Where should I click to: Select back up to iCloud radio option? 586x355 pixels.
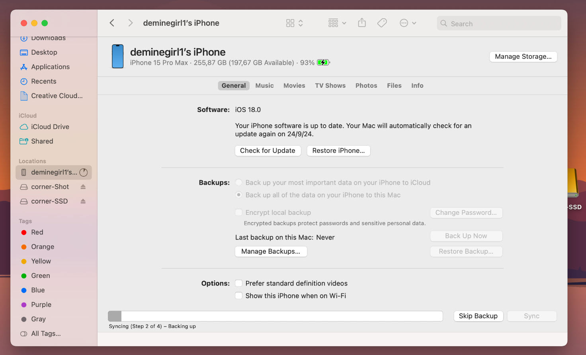[x=238, y=182]
